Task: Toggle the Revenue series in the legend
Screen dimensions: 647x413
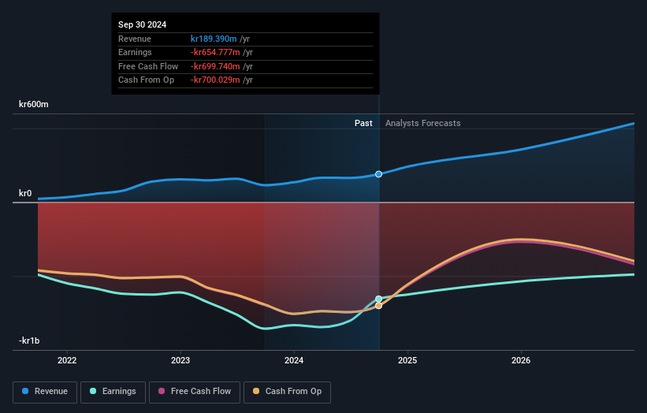Action: click(x=45, y=392)
